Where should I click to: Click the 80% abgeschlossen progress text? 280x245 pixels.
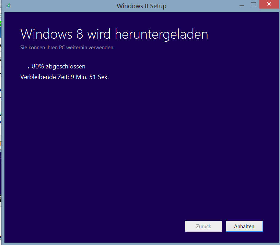(59, 66)
